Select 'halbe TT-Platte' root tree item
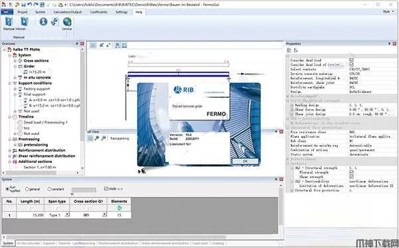The image size is (399, 248). [26, 49]
